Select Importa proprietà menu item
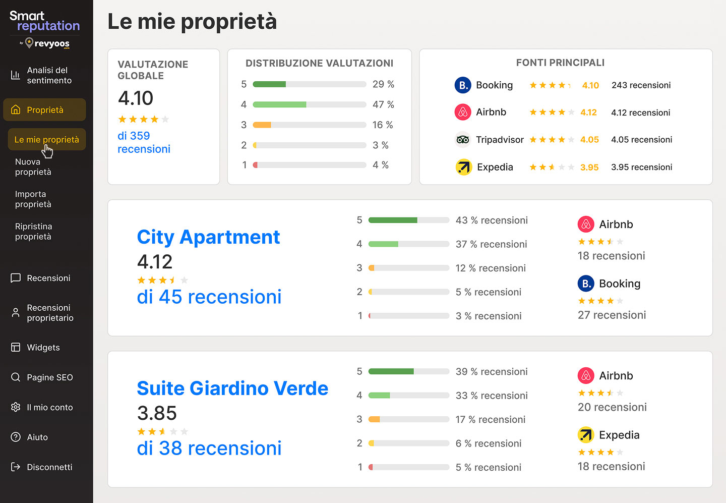726x503 pixels. point(33,199)
